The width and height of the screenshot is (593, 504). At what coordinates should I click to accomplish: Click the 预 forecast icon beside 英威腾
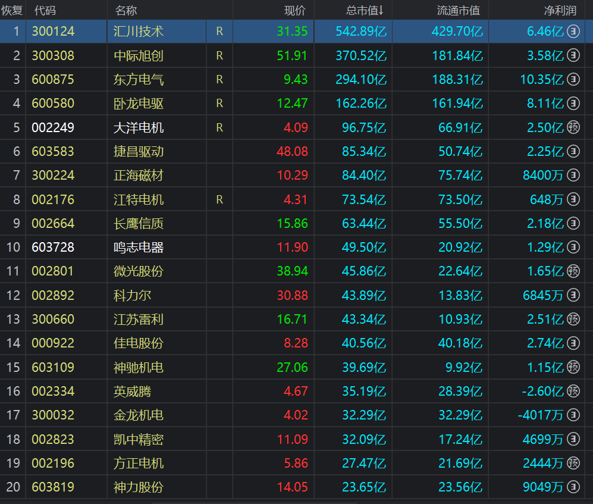pos(573,391)
